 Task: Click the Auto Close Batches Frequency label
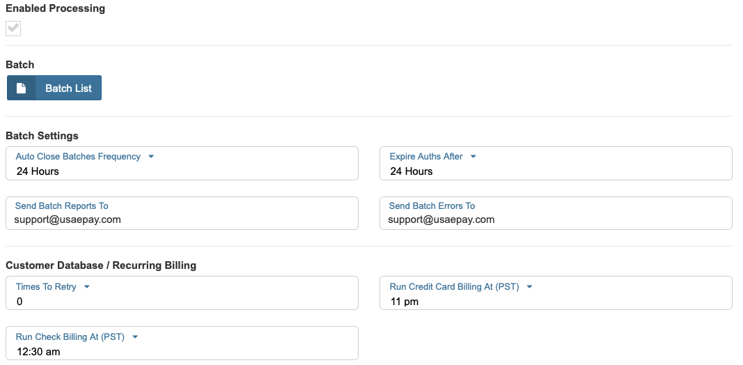pos(78,157)
